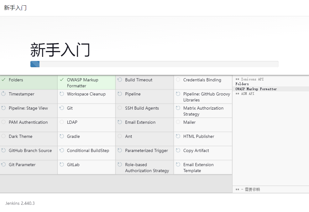Image resolution: width=309 pixels, height=212 pixels.
Task: Click the Email Extension plugin label
Action: pyautogui.click(x=140, y=122)
